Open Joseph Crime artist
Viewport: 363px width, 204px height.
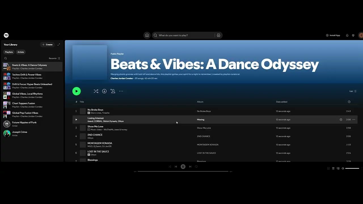coord(32,134)
